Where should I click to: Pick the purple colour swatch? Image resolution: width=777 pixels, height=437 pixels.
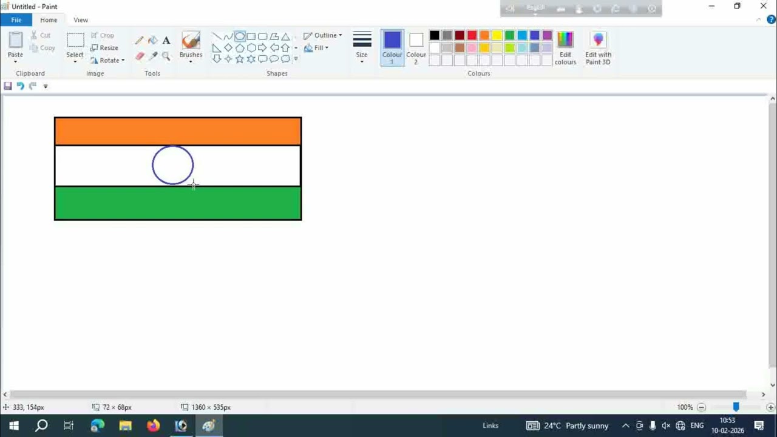548,35
